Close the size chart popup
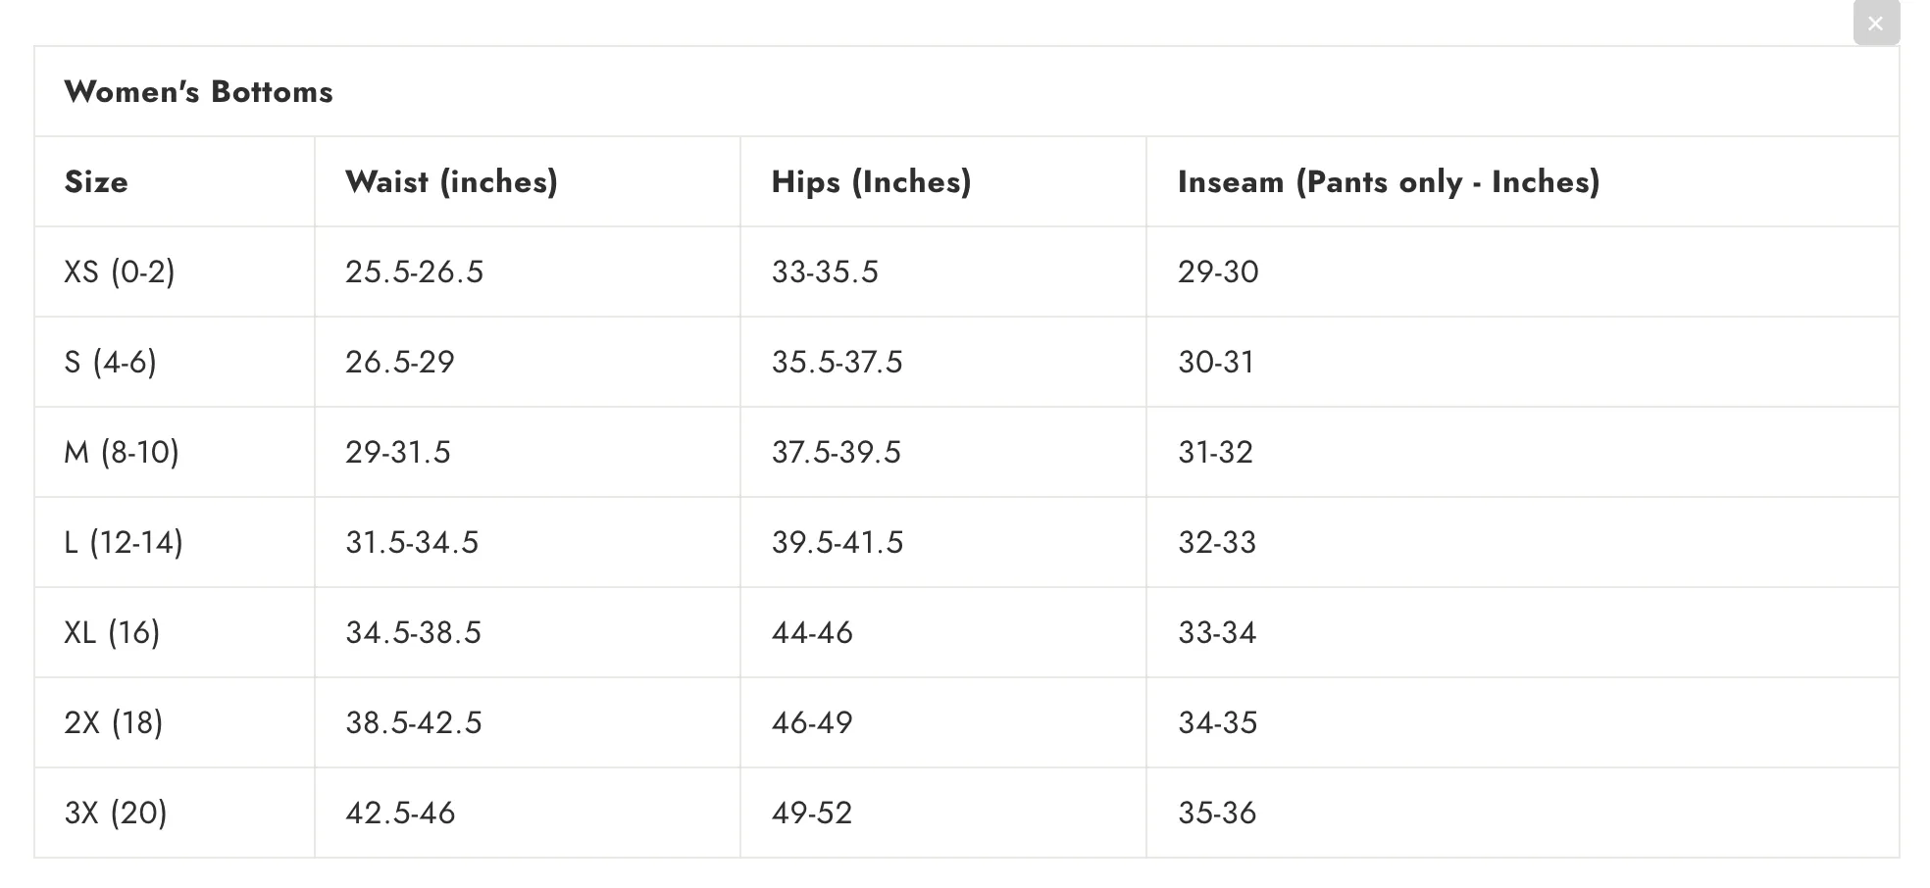 click(1875, 24)
